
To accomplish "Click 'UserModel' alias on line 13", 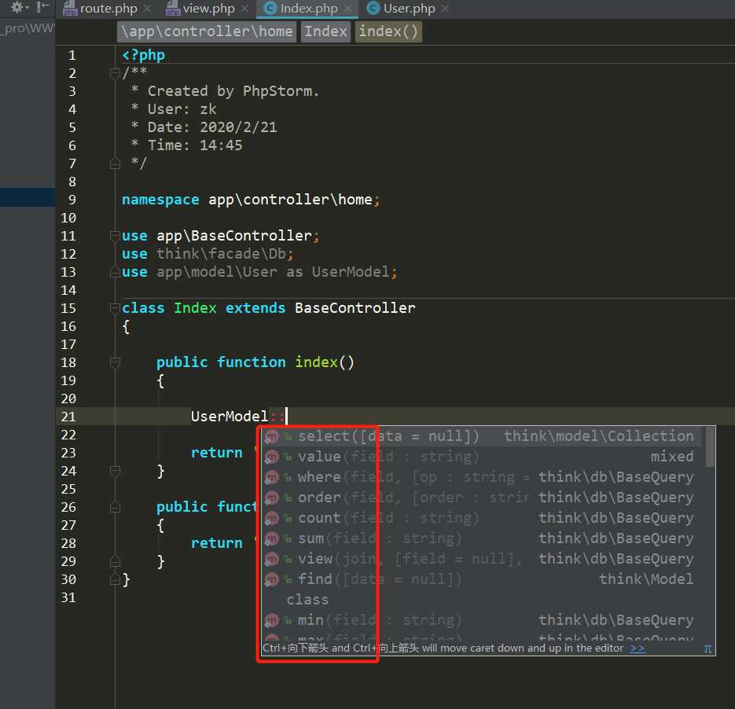I will click(x=351, y=272).
